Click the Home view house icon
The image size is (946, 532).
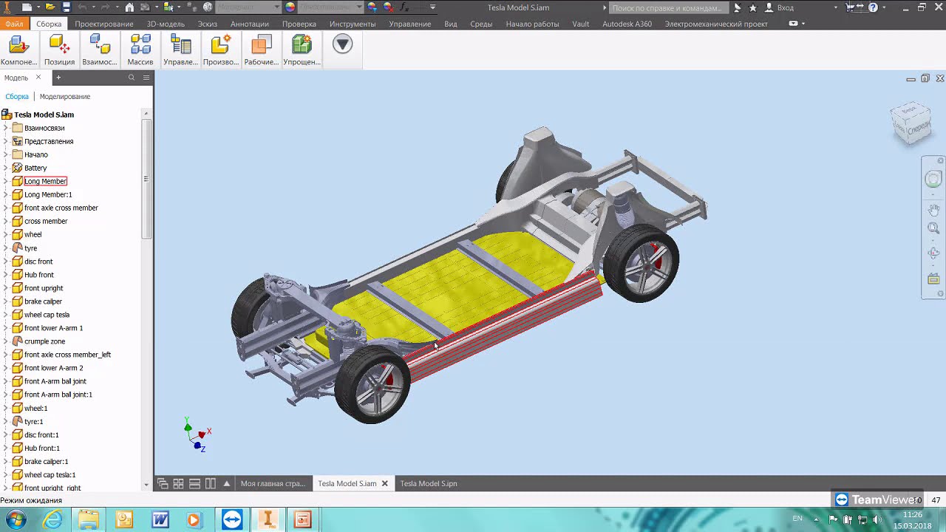coord(129,7)
